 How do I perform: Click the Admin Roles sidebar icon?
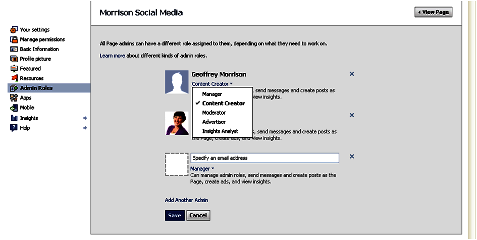pos(14,88)
